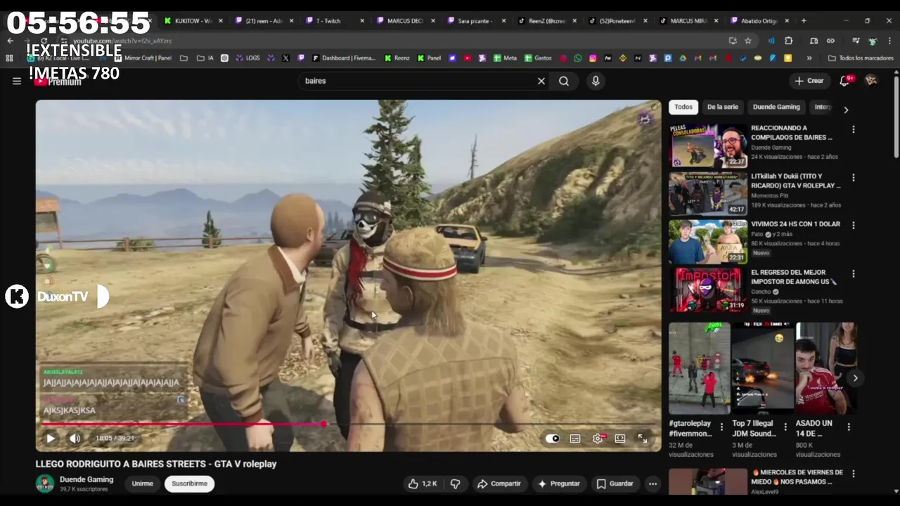Open options for Asado un 14 de Short
900x506 pixels.
[x=848, y=427]
